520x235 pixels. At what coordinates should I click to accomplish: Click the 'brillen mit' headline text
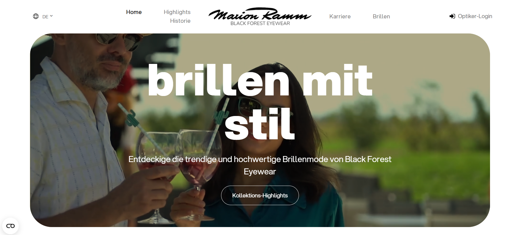[x=260, y=80]
